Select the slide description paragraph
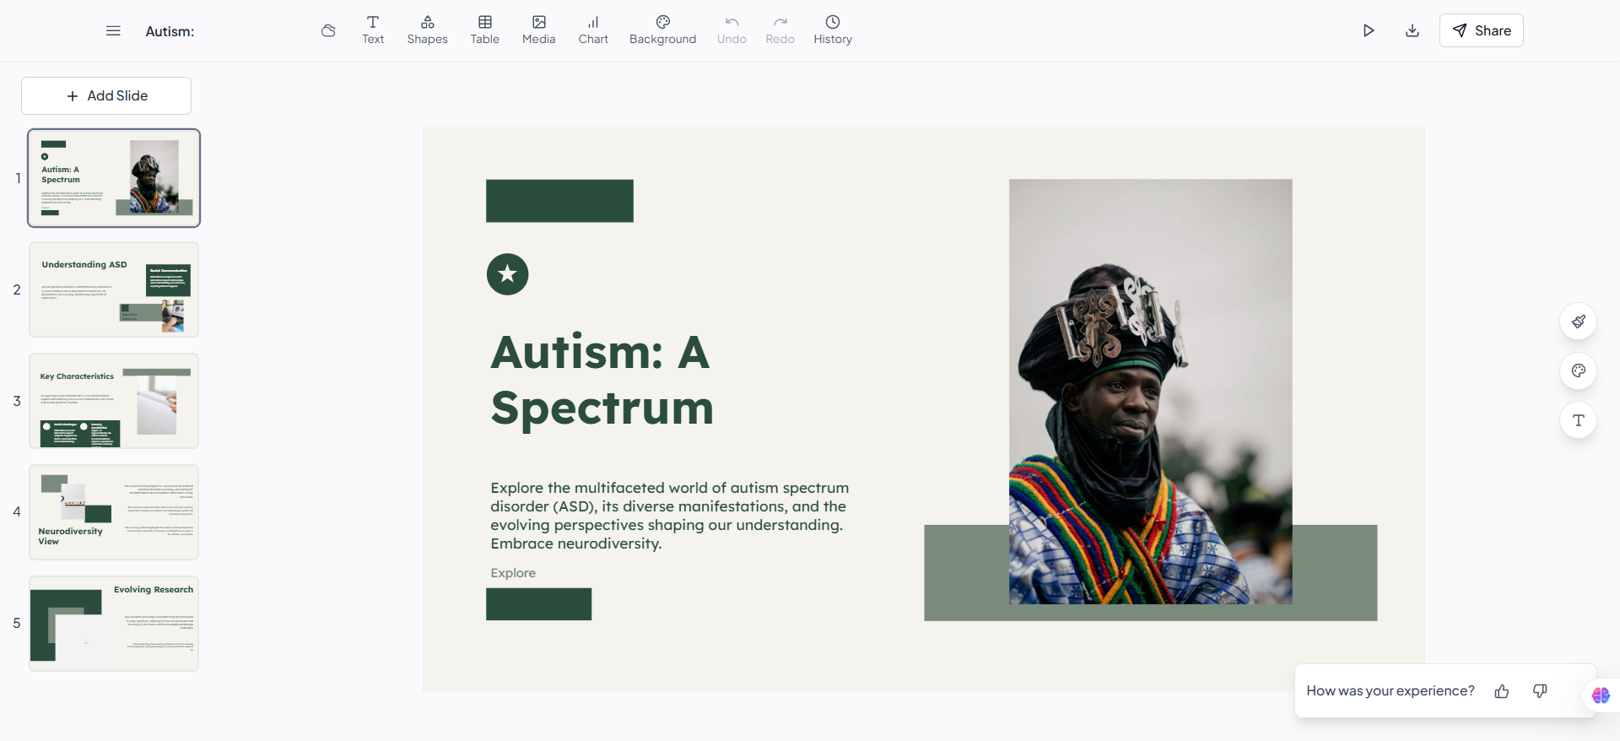Viewport: 1620px width, 741px height. (670, 516)
